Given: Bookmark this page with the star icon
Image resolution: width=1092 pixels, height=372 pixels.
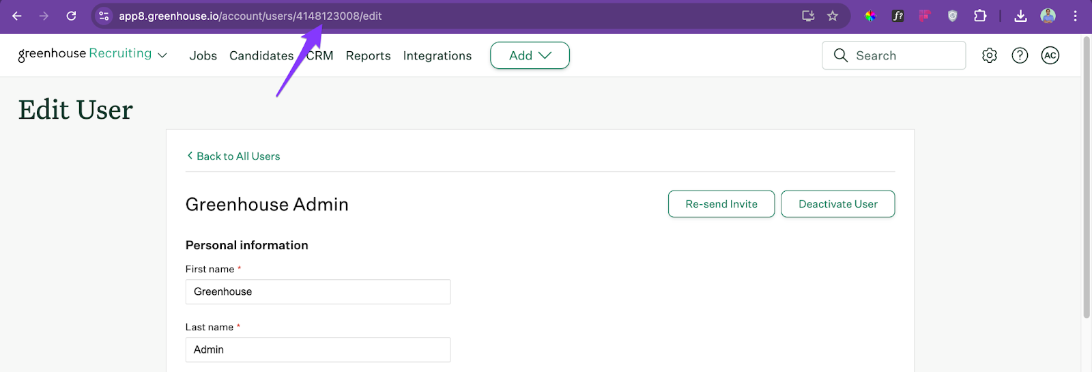Looking at the screenshot, I should pyautogui.click(x=833, y=16).
